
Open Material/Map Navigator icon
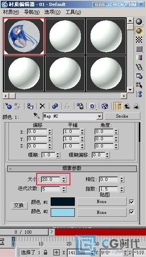[x=139, y=94]
